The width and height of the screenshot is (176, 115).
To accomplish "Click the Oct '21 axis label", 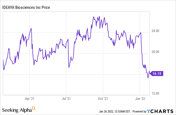I will click(103, 98).
